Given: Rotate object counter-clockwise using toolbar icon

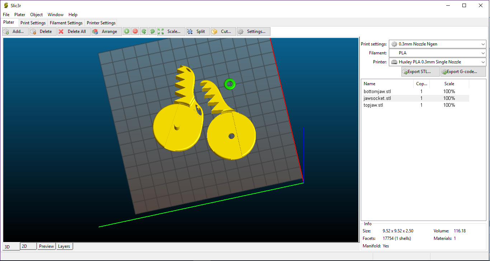Looking at the screenshot, I should pyautogui.click(x=144, y=32).
